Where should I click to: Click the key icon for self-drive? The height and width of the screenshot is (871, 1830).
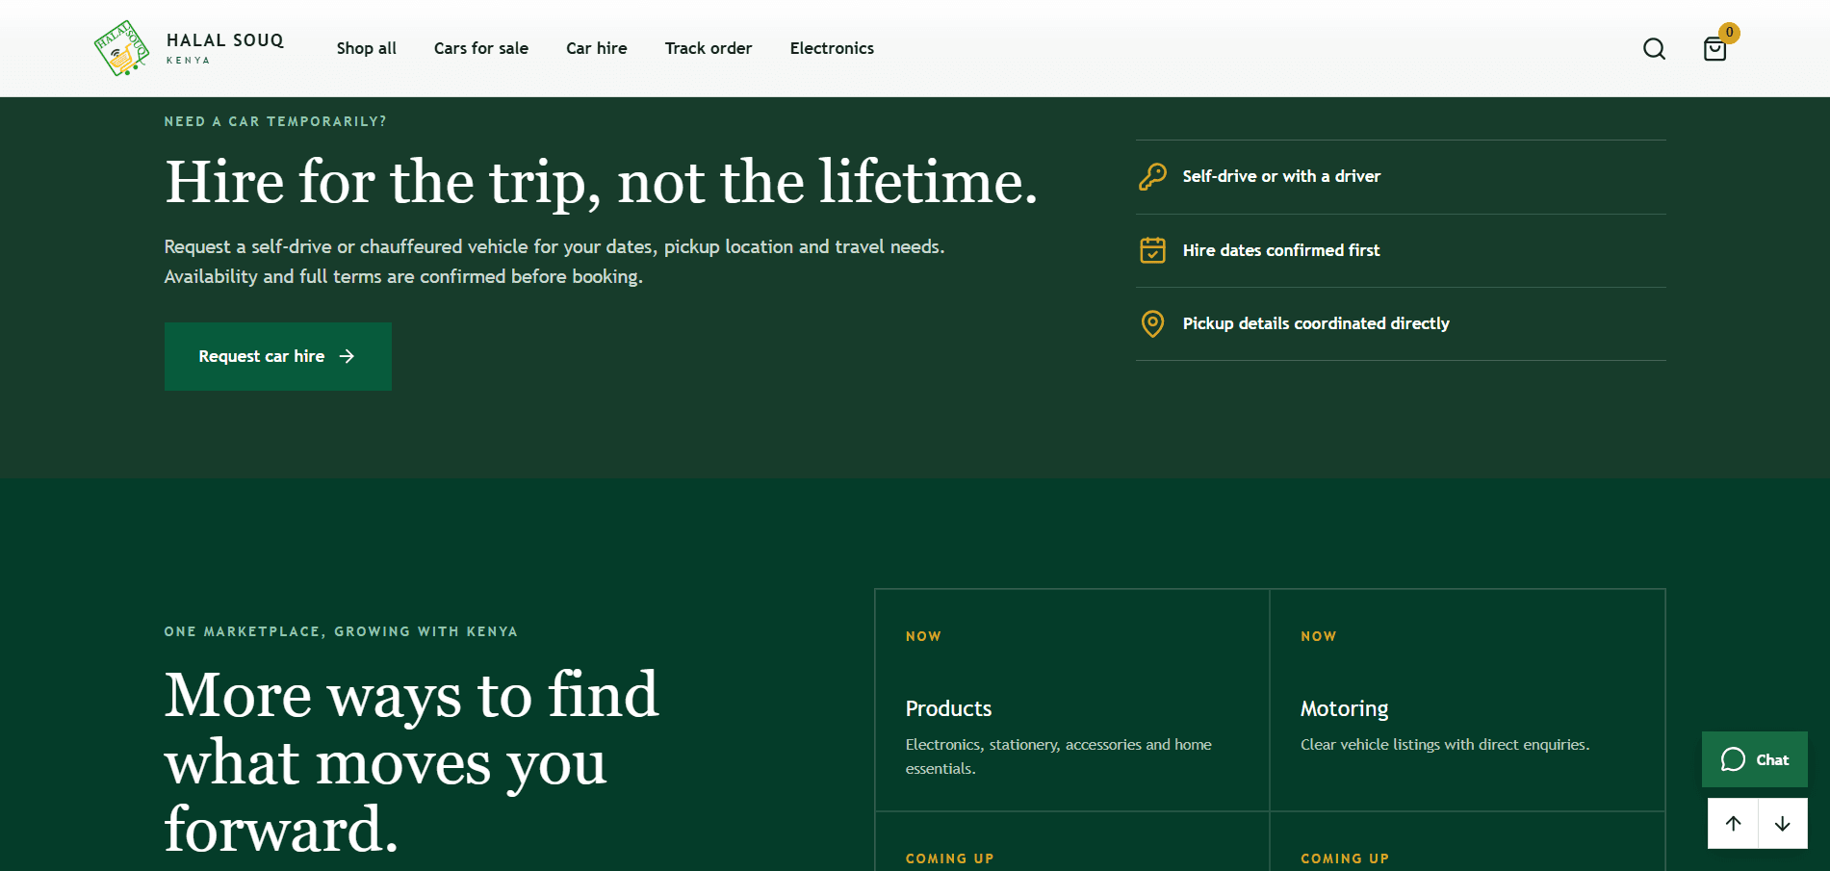[1152, 177]
